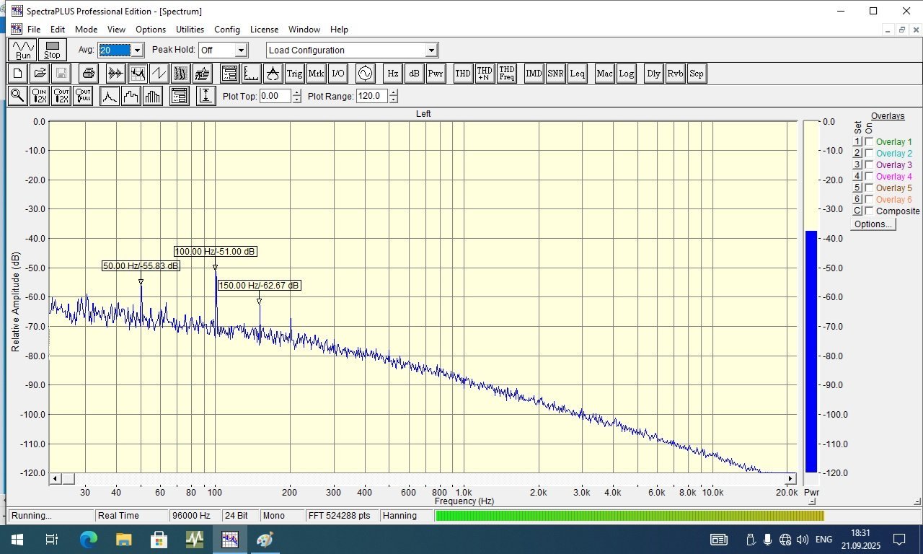The image size is (923, 554).
Task: Open the Utilities menu
Action: (x=190, y=30)
